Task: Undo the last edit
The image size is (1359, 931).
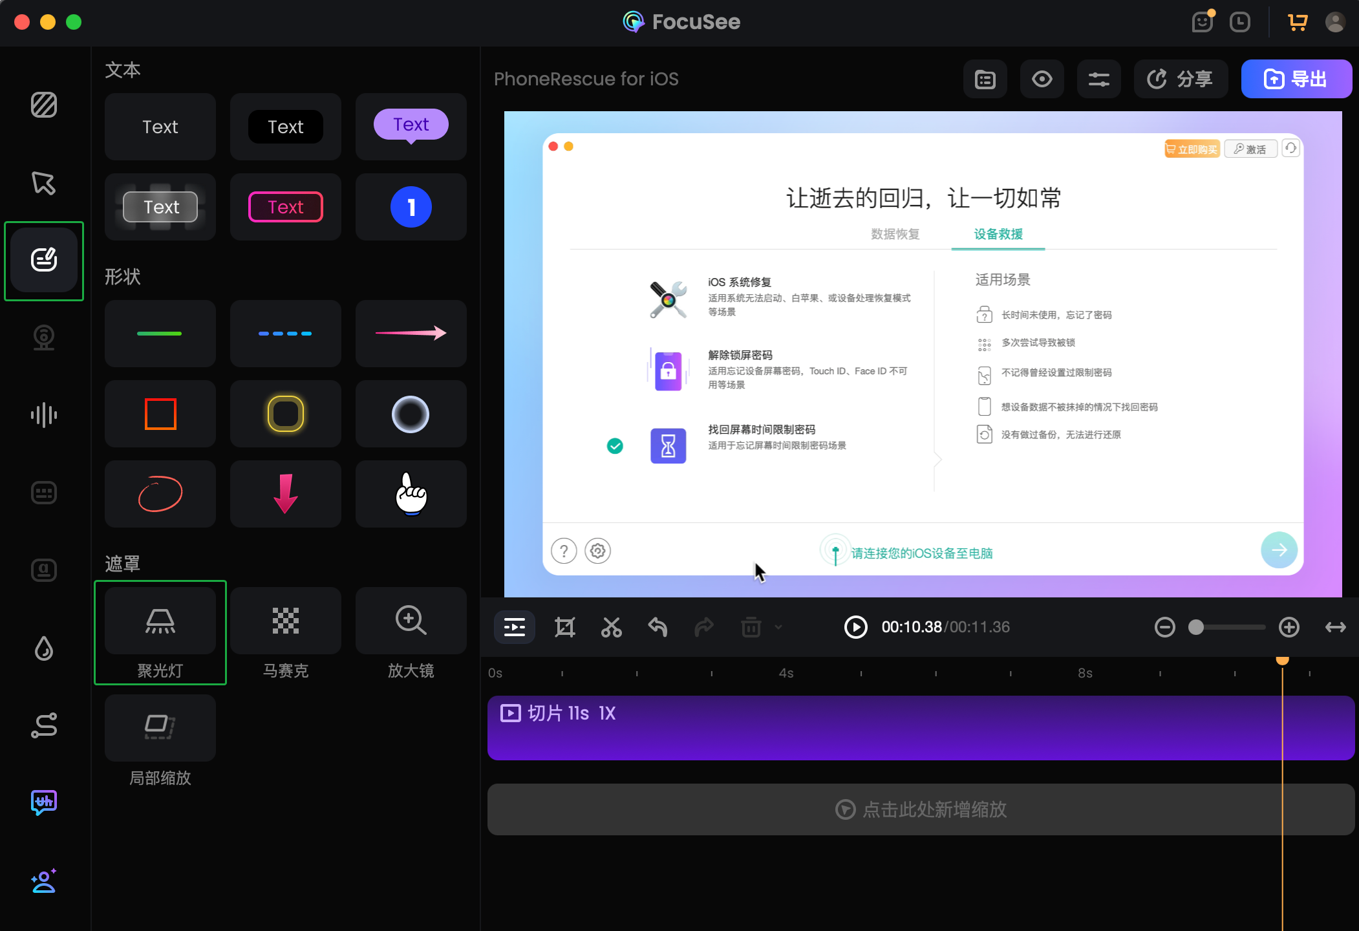Action: (658, 627)
